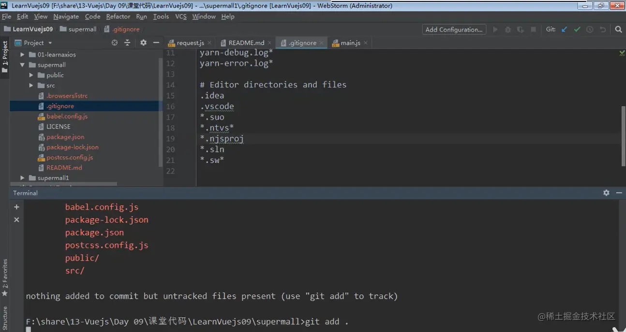
Task: Collapse the supermall folder
Action: coord(22,65)
